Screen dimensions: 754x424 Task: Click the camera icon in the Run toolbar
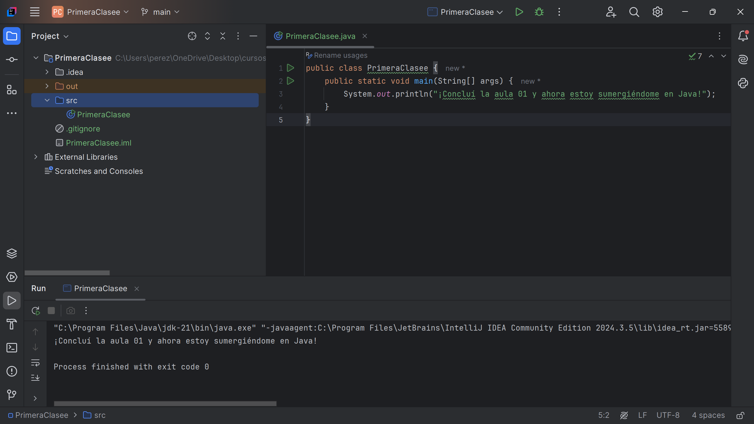(71, 311)
